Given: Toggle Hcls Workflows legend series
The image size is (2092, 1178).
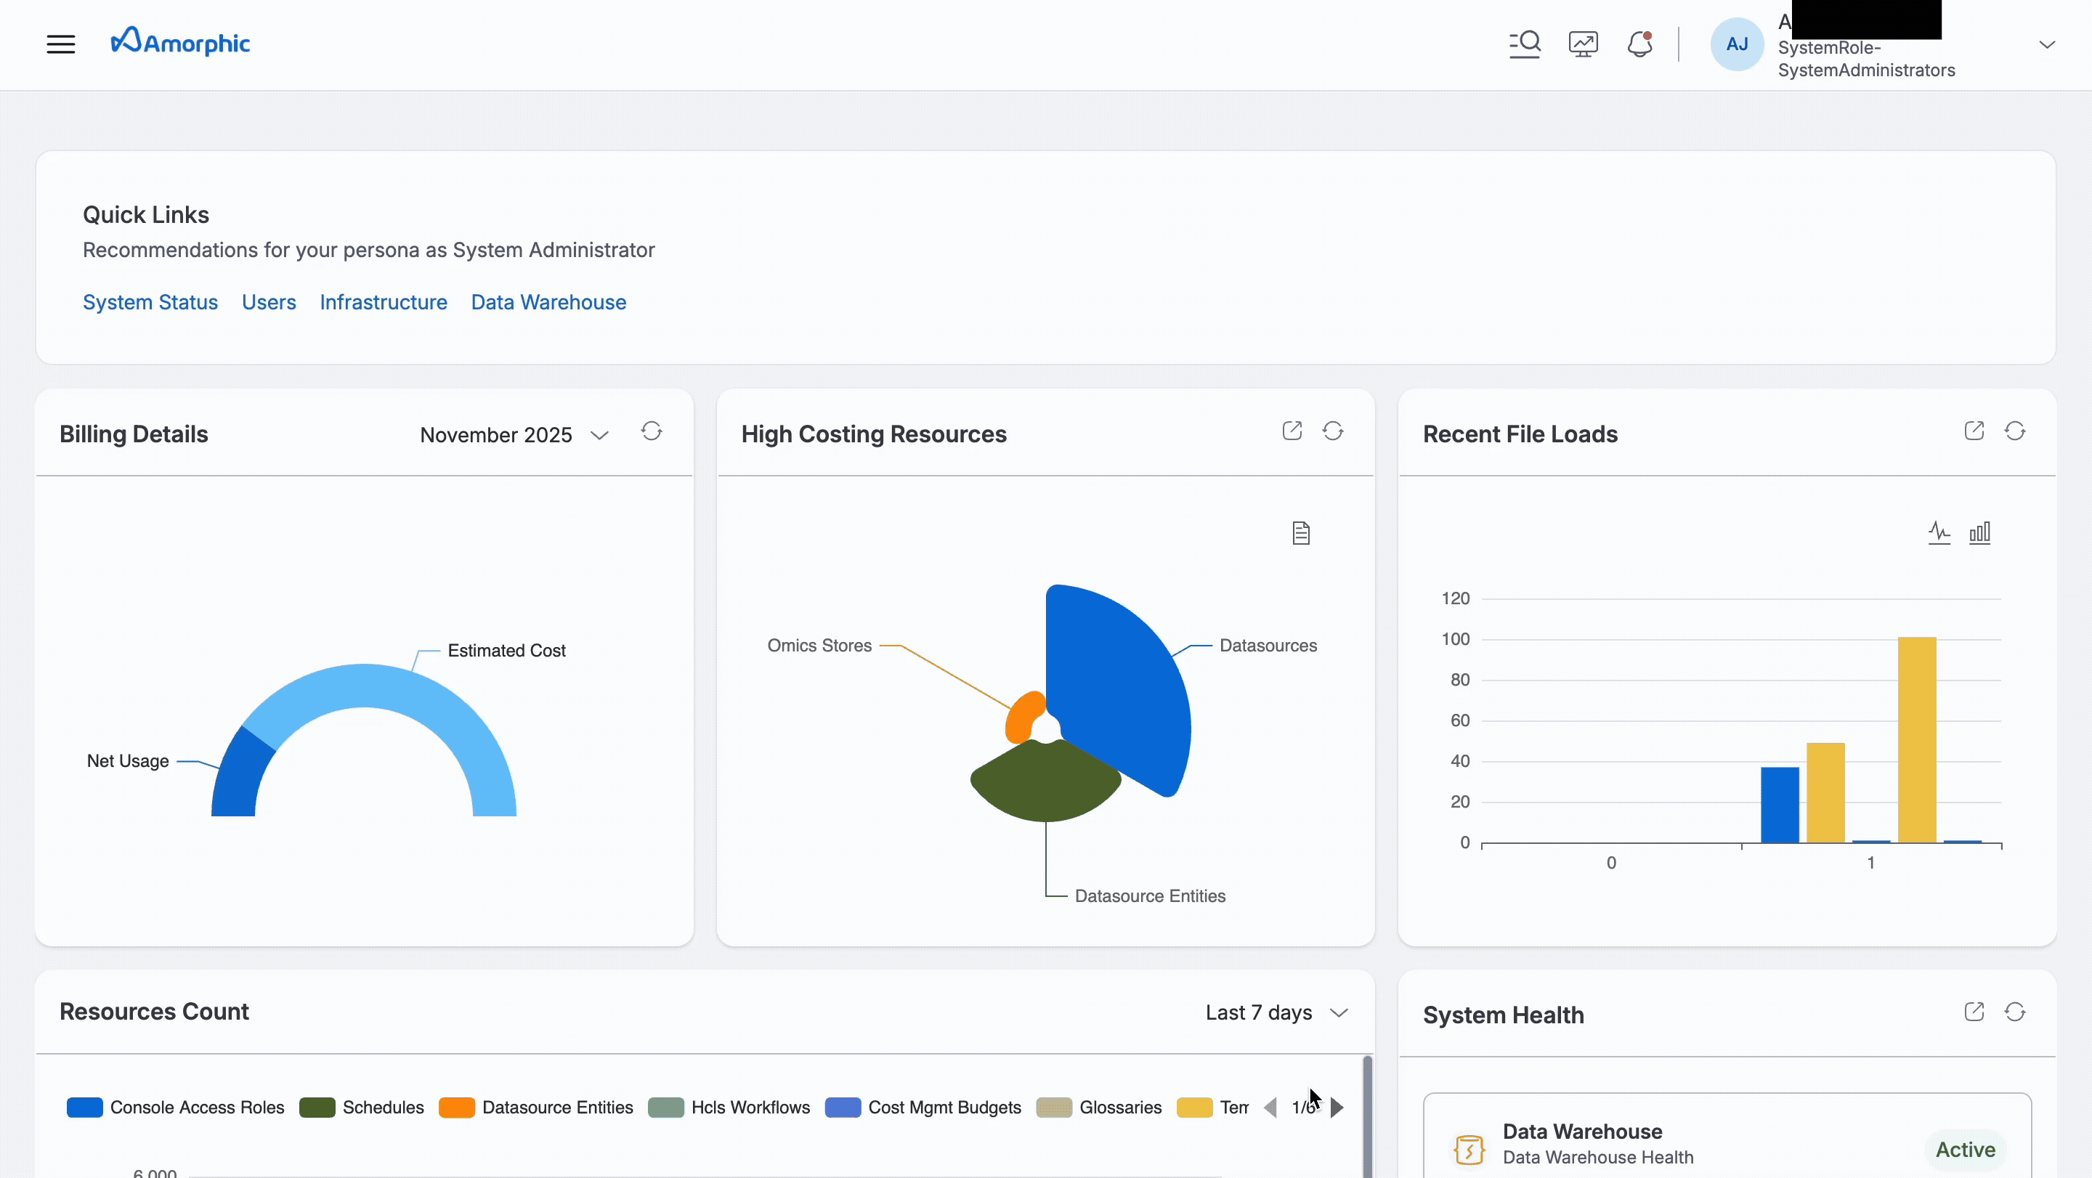Looking at the screenshot, I should click(x=750, y=1108).
